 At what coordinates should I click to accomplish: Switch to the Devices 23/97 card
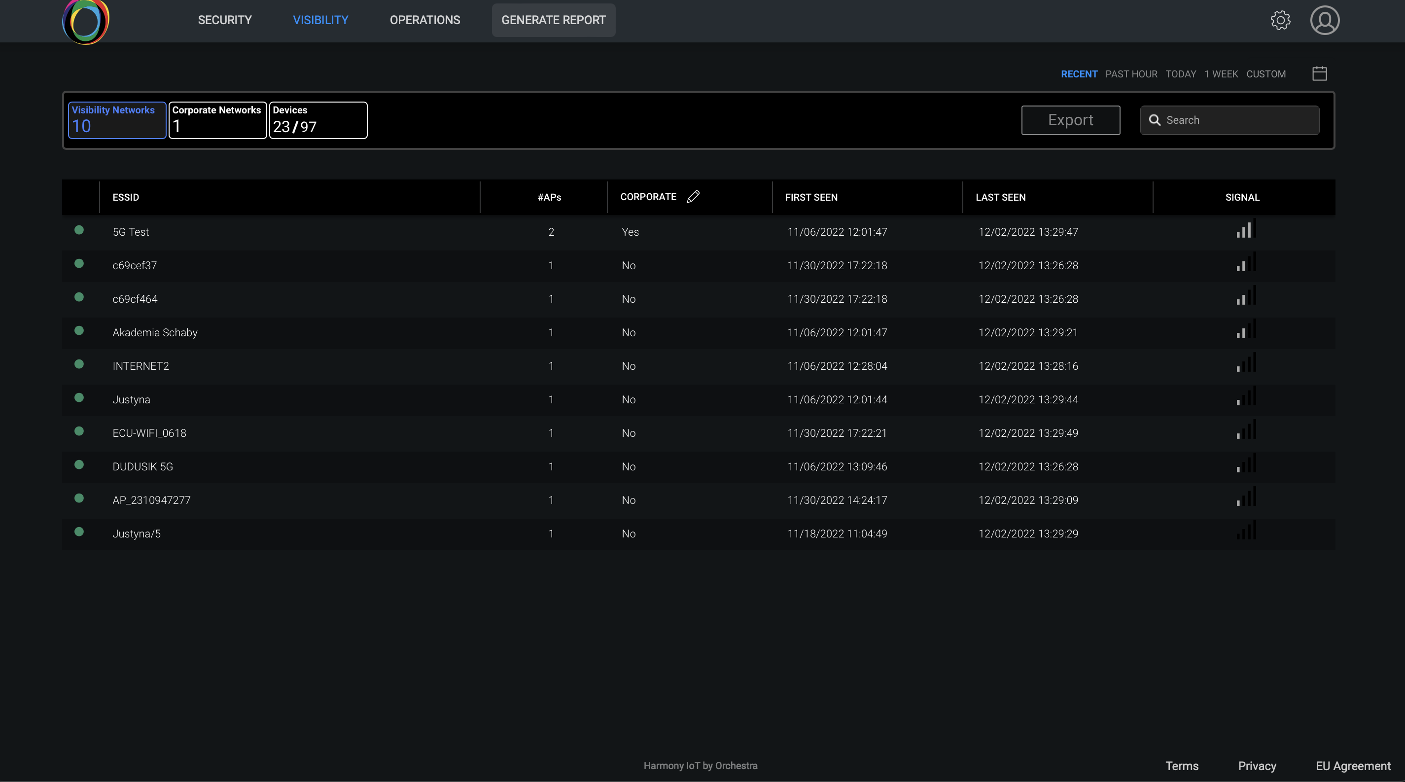(318, 120)
